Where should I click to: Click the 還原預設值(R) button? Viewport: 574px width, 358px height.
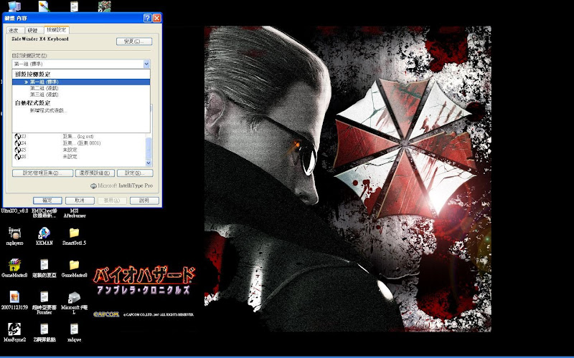[x=95, y=173]
